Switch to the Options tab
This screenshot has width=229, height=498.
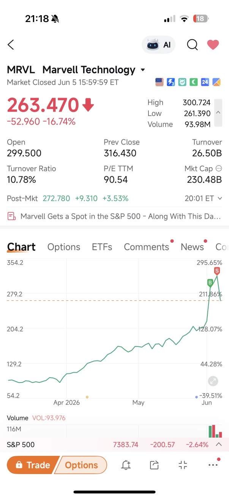(64, 247)
